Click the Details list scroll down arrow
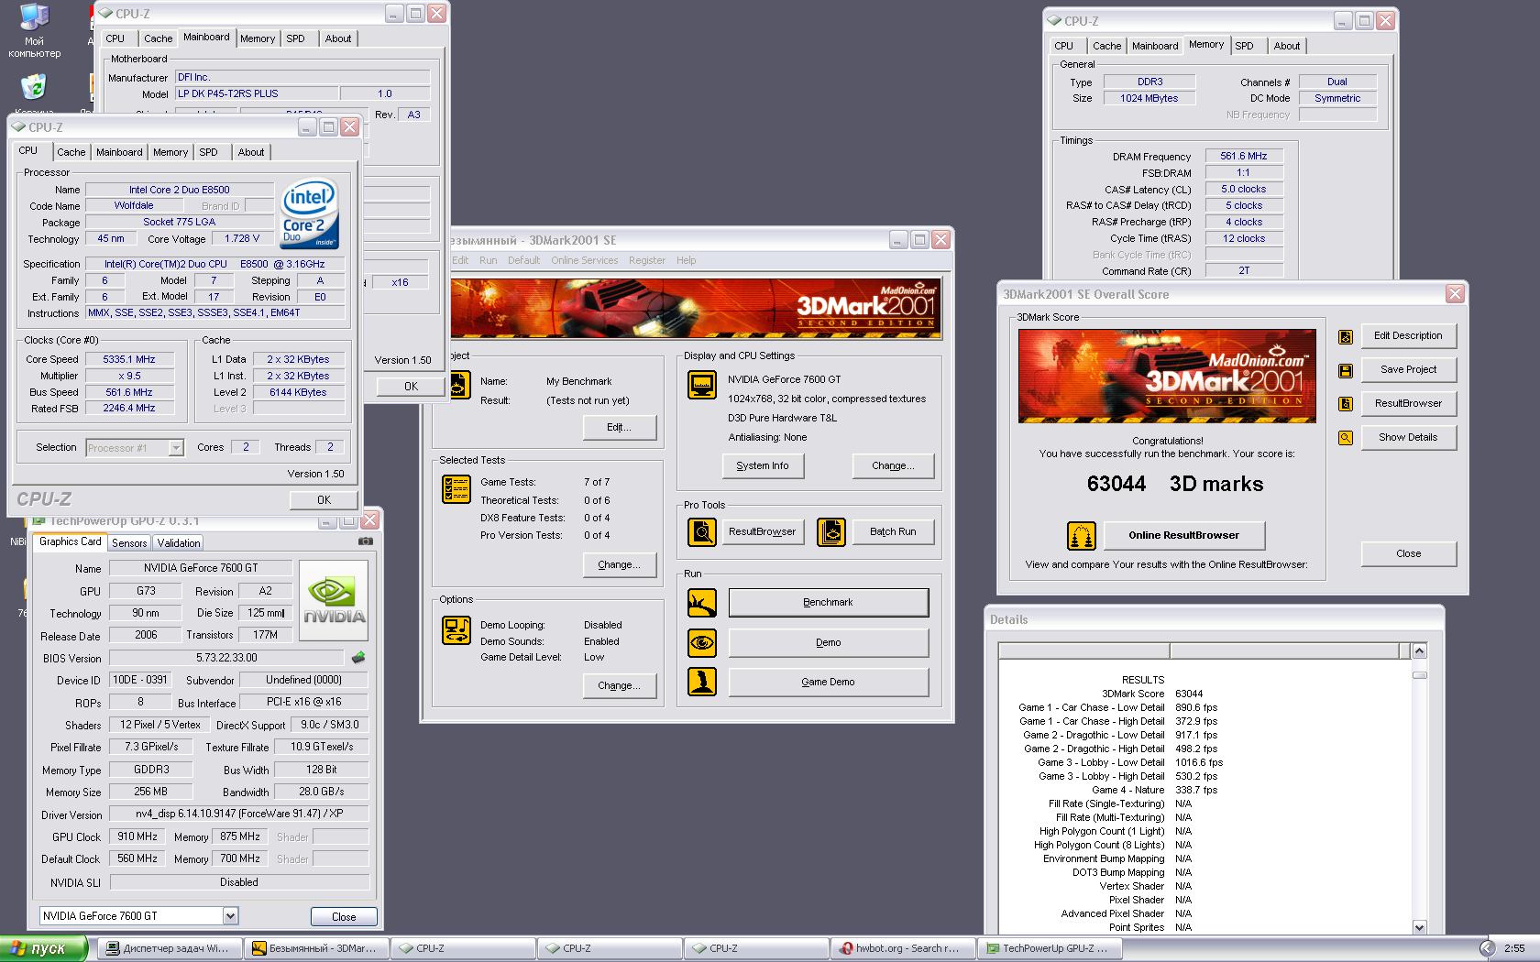Viewport: 1540px width, 962px height. (x=1419, y=926)
